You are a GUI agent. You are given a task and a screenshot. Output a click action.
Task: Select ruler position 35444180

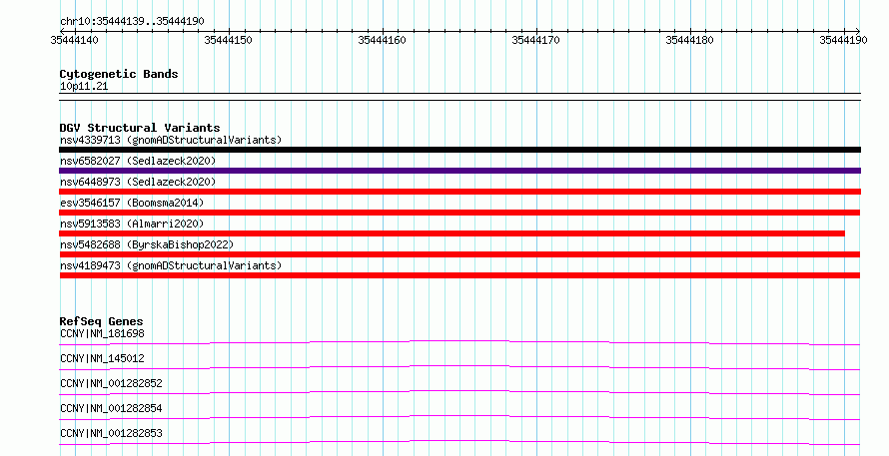click(x=689, y=40)
